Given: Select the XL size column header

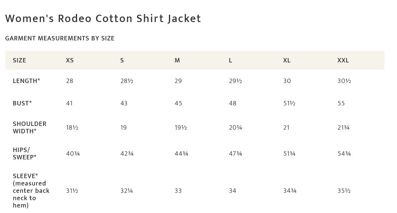Looking at the screenshot, I should pyautogui.click(x=287, y=61).
